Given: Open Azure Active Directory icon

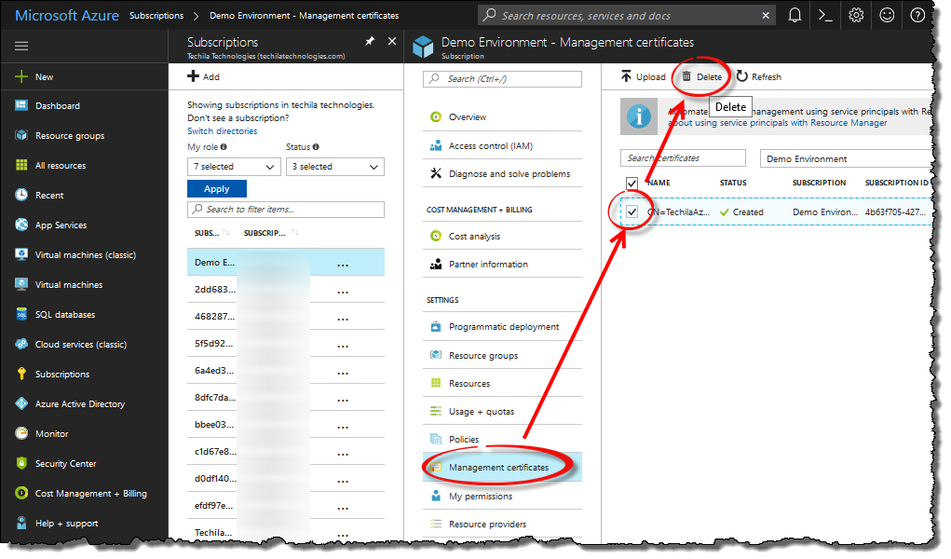Looking at the screenshot, I should (x=21, y=403).
